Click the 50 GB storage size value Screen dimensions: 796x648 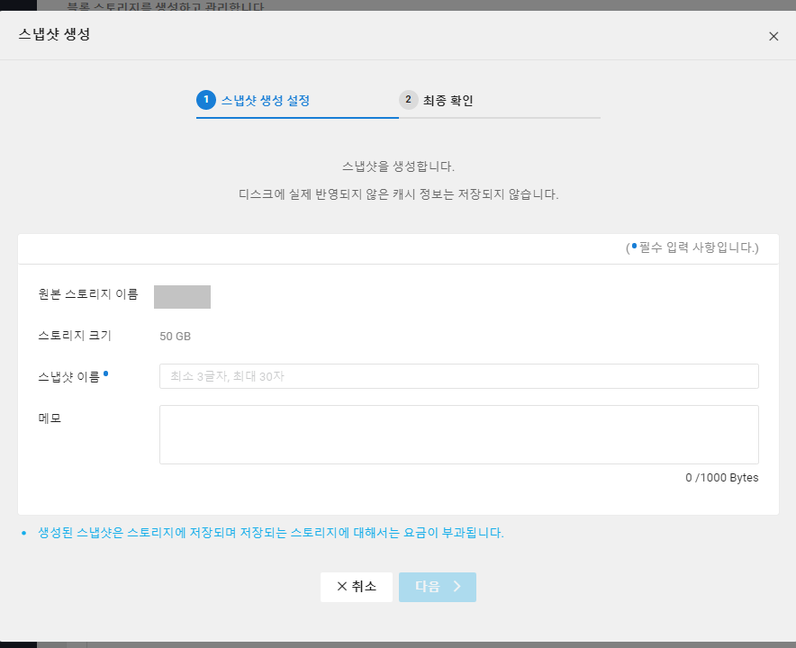pos(176,337)
